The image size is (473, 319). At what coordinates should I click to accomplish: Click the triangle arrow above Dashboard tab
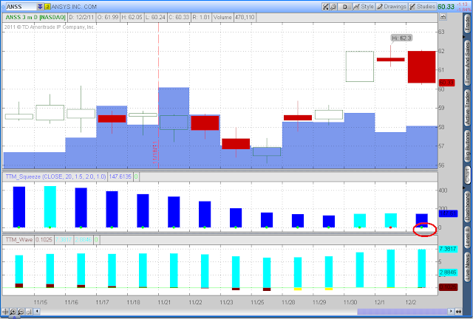464,188
